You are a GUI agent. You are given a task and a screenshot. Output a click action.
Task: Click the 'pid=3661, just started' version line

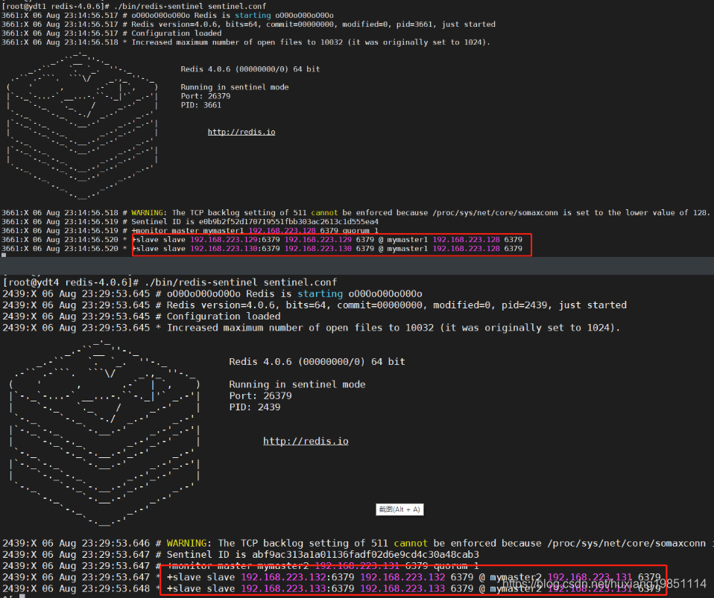tap(249, 24)
